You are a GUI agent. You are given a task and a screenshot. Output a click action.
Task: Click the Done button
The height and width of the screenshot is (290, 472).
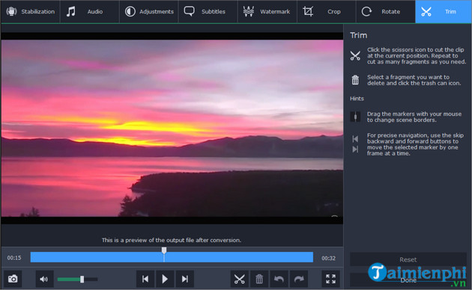(408, 280)
